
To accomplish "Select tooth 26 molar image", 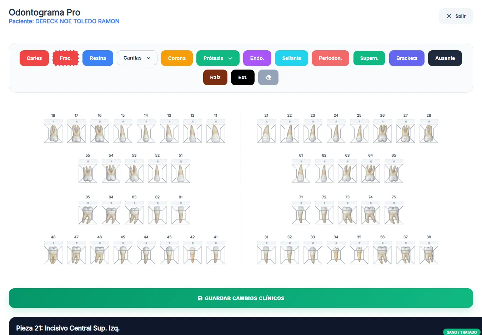I will coord(382,133).
